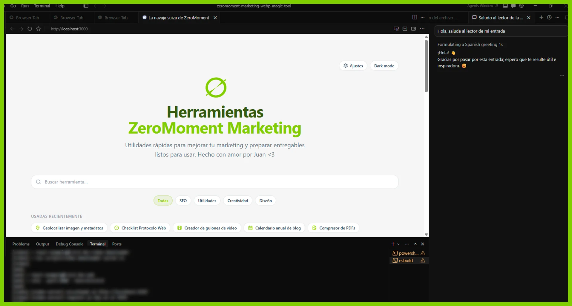Click the scrollbar down arrow

[x=426, y=235]
